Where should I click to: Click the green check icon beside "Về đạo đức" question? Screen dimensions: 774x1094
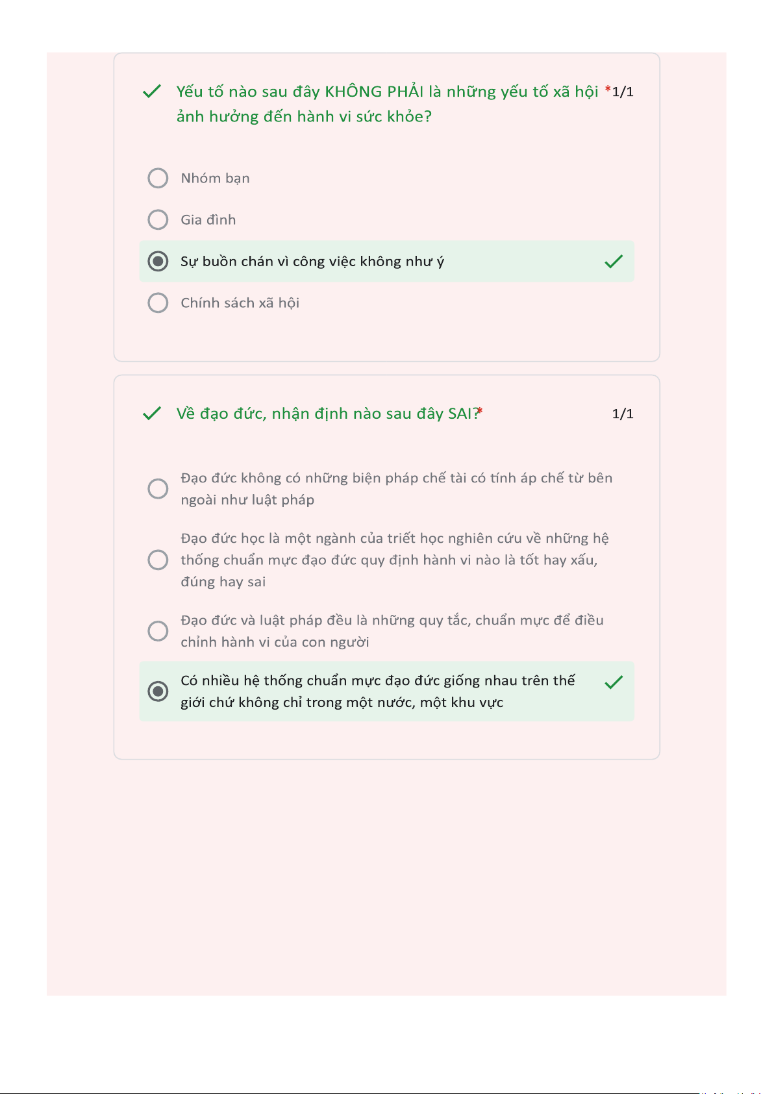(151, 414)
